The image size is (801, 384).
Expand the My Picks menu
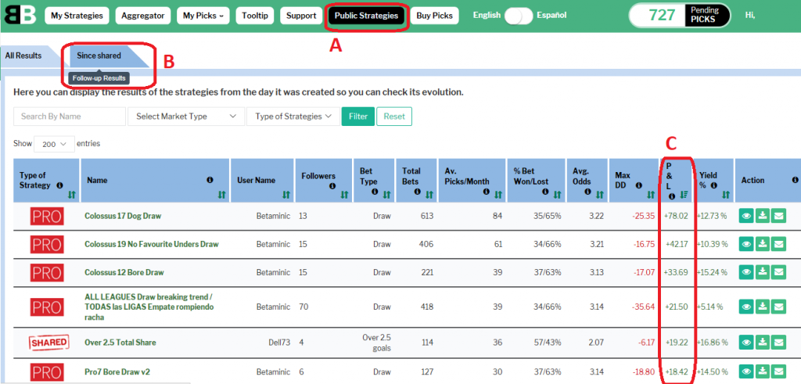pyautogui.click(x=204, y=16)
